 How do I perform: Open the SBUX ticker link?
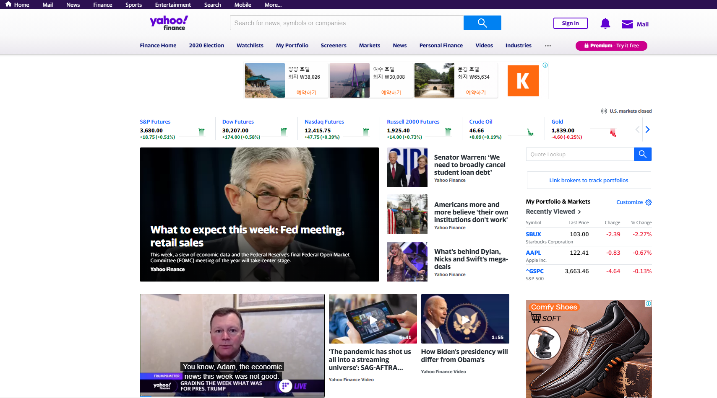point(533,234)
